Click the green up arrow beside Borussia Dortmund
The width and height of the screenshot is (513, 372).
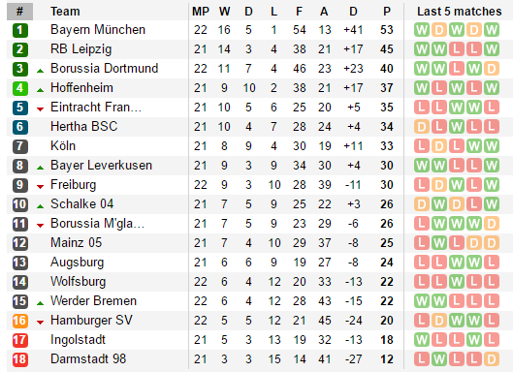(x=40, y=71)
